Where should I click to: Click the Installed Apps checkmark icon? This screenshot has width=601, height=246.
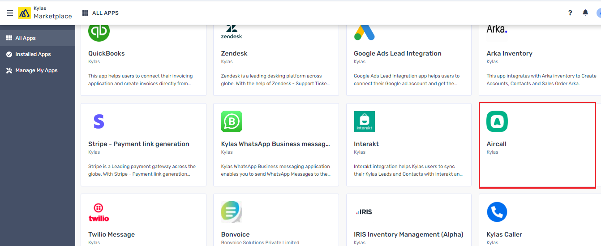pos(9,54)
